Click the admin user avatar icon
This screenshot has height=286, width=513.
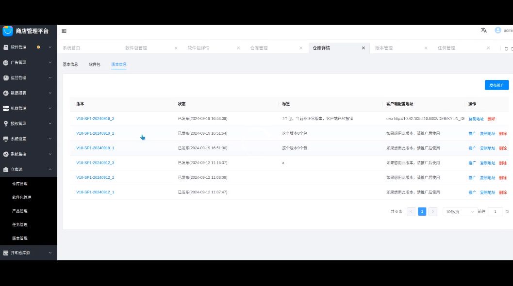pyautogui.click(x=497, y=30)
